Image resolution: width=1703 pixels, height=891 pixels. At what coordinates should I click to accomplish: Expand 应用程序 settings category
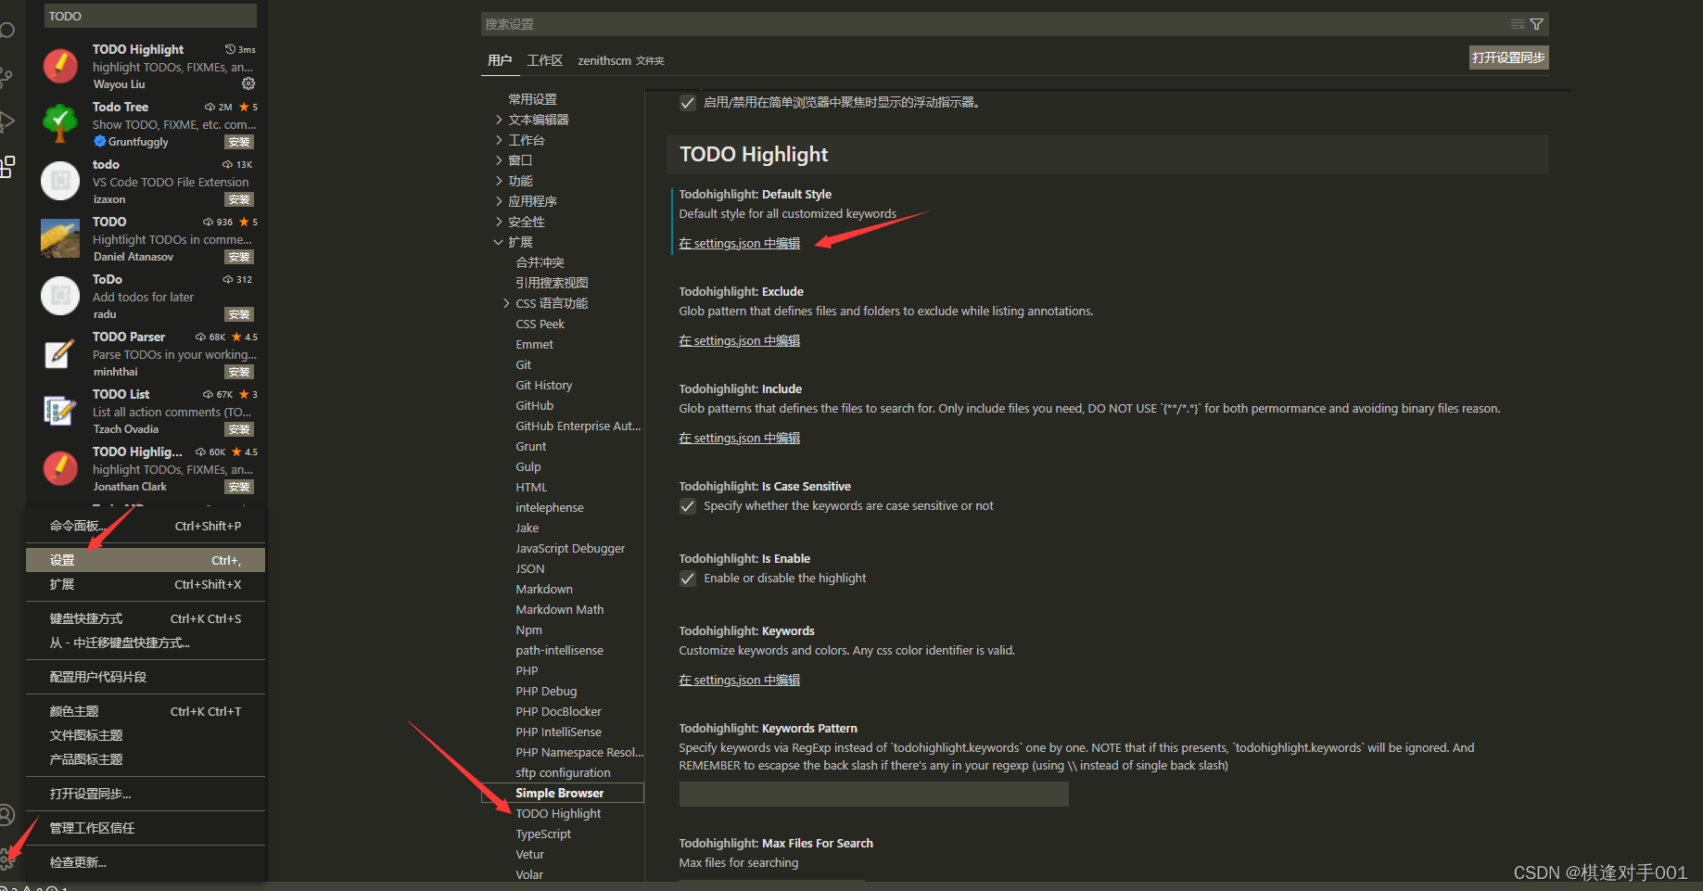click(499, 201)
